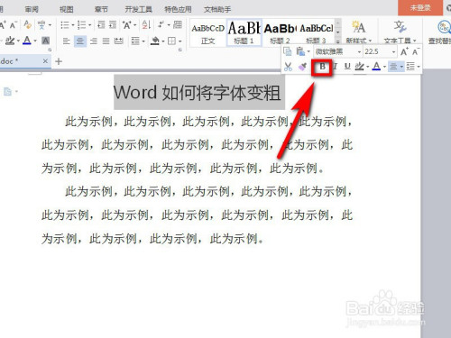Screen dimensions: 451x338
Task: Open the mini toolbar font name dropdown
Action: (359, 52)
